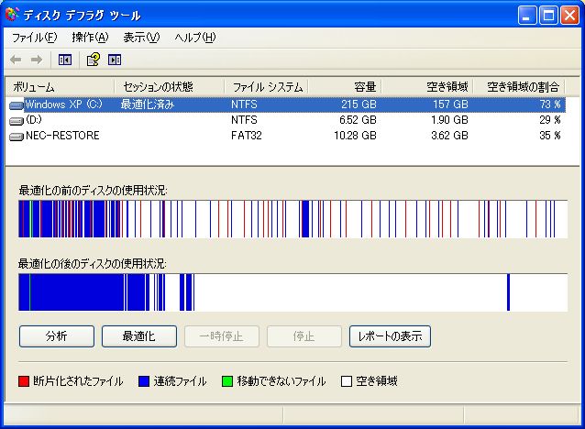The height and width of the screenshot is (429, 585).
Task: Click the 一時停止 button
Action: tap(222, 336)
